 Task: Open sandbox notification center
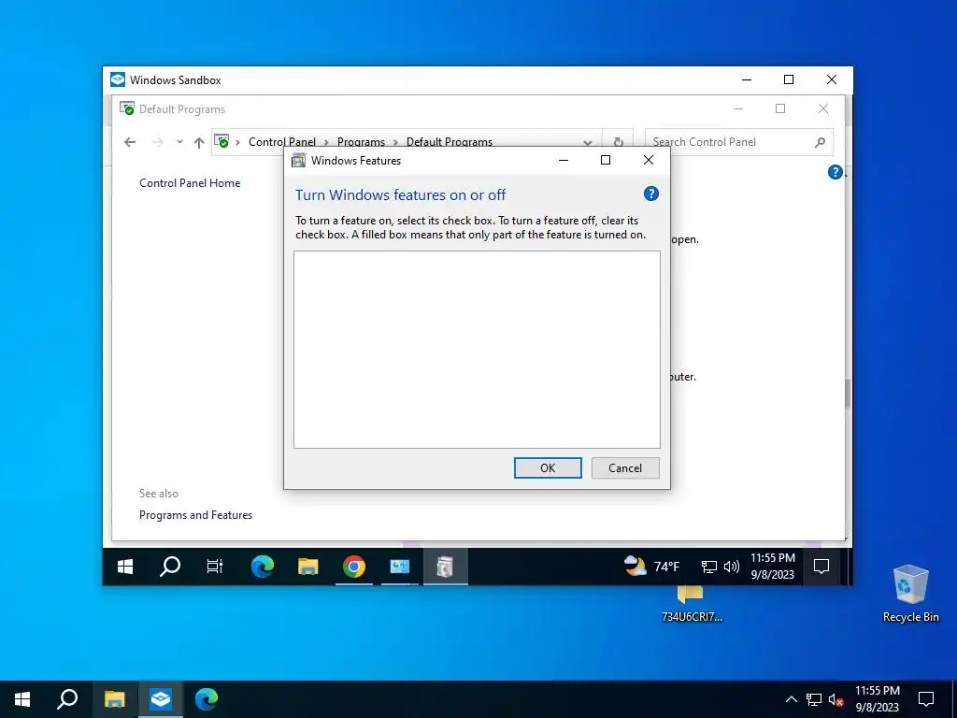[x=821, y=567]
